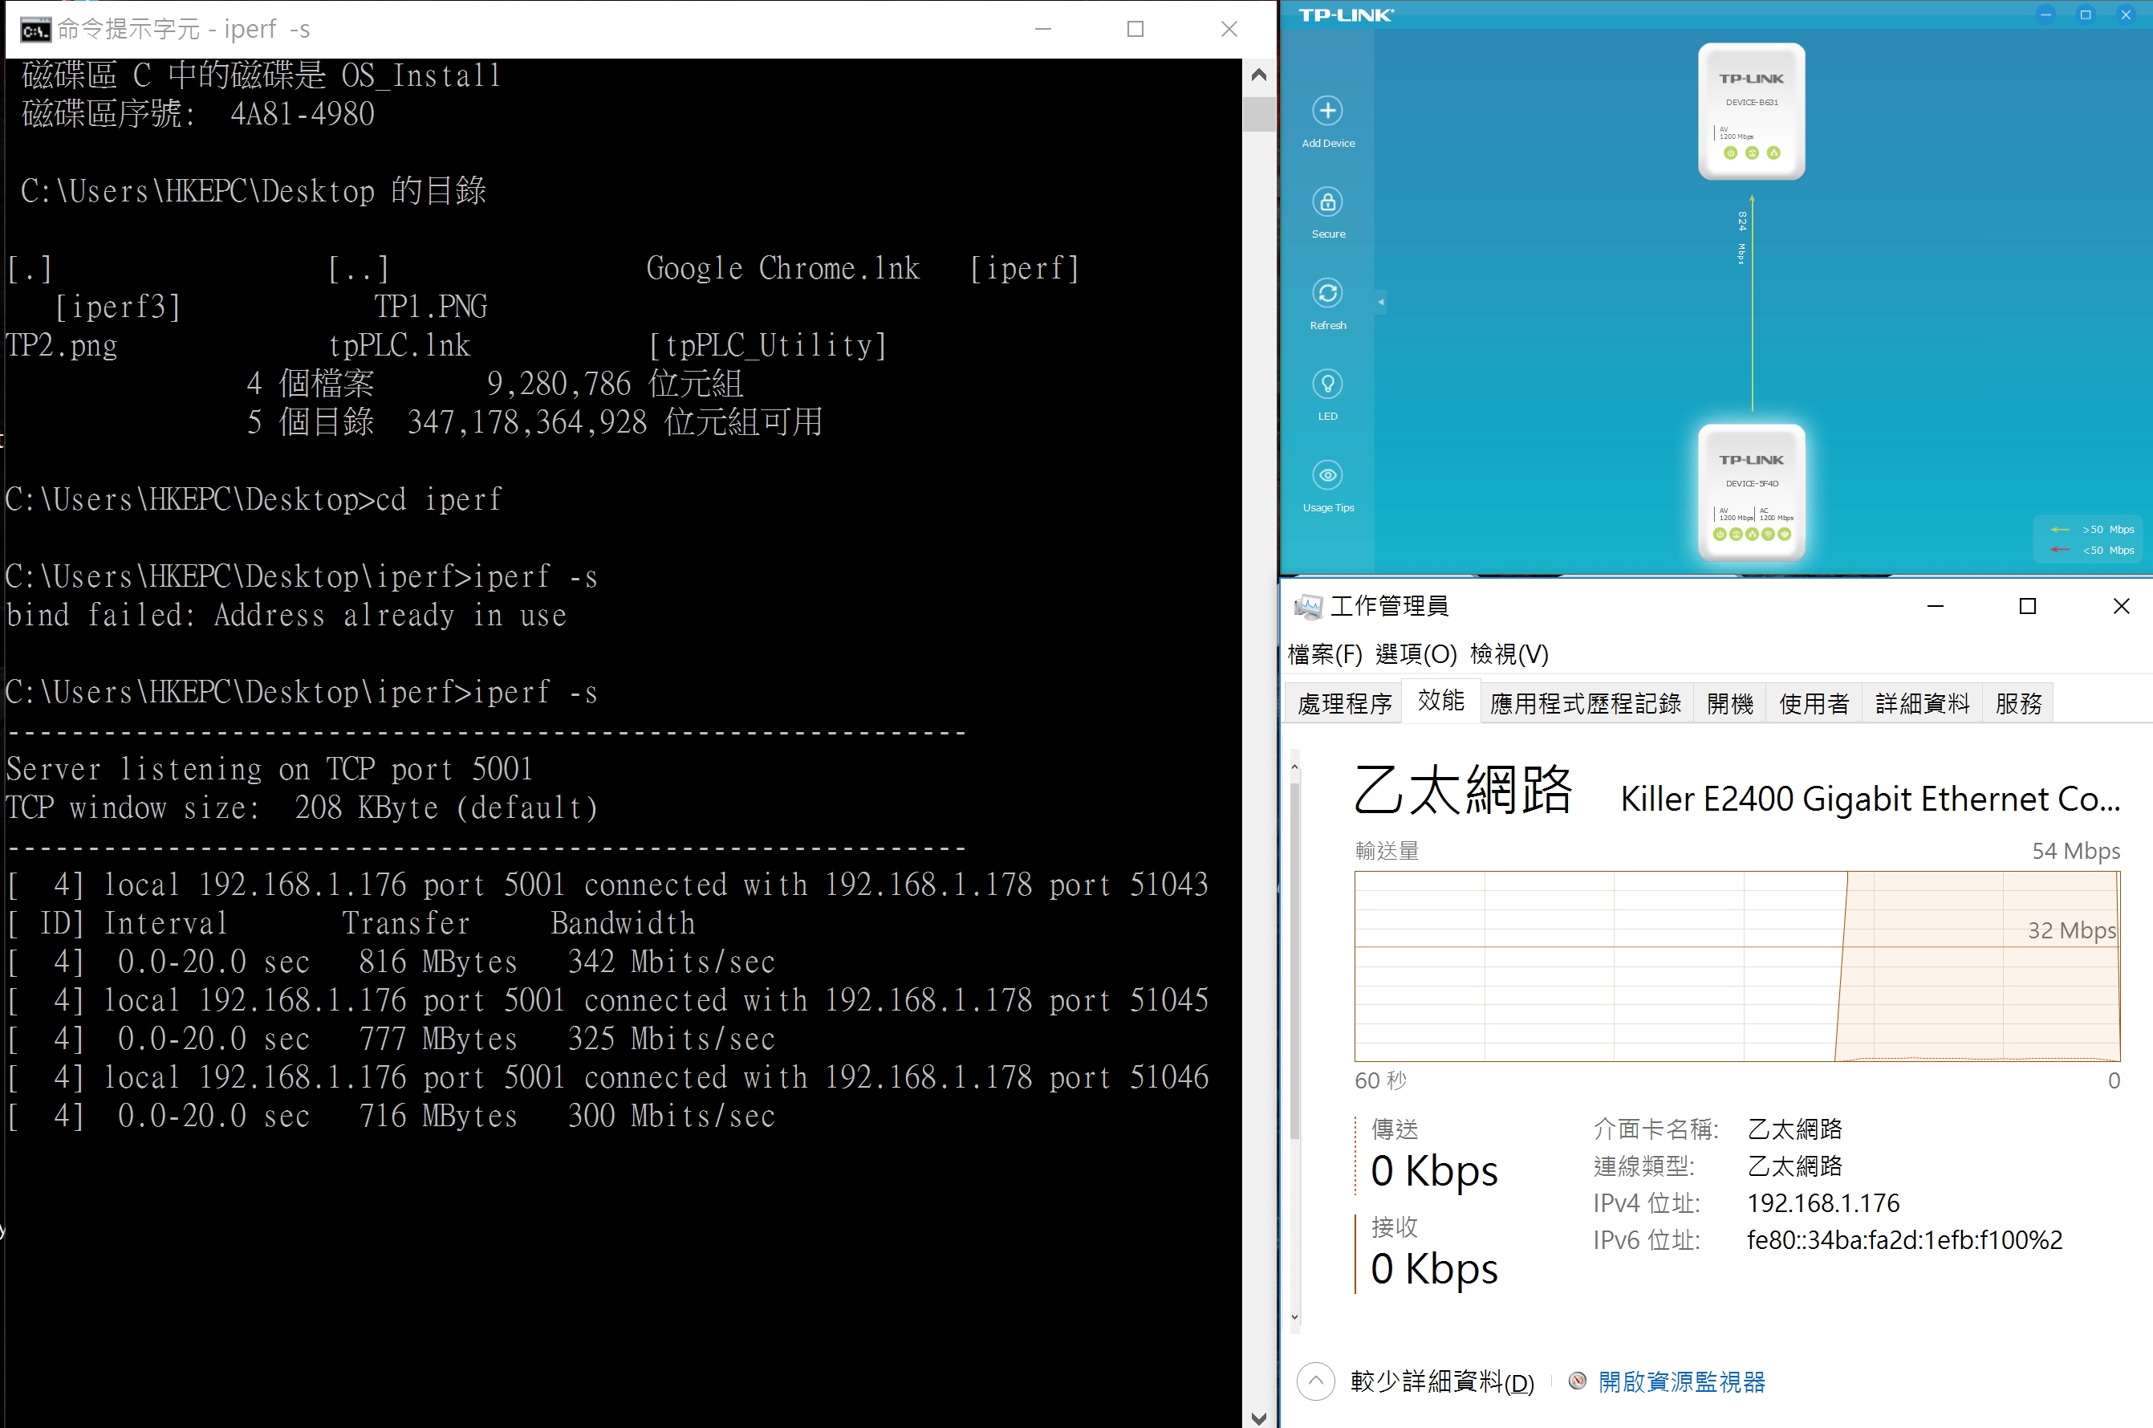Click the 接收 0 Kbps receive value
This screenshot has height=1428, width=2153.
click(x=1434, y=1268)
